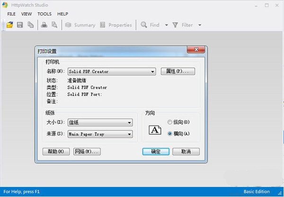Open the VIEW menu
The image size is (284, 197).
point(27,14)
